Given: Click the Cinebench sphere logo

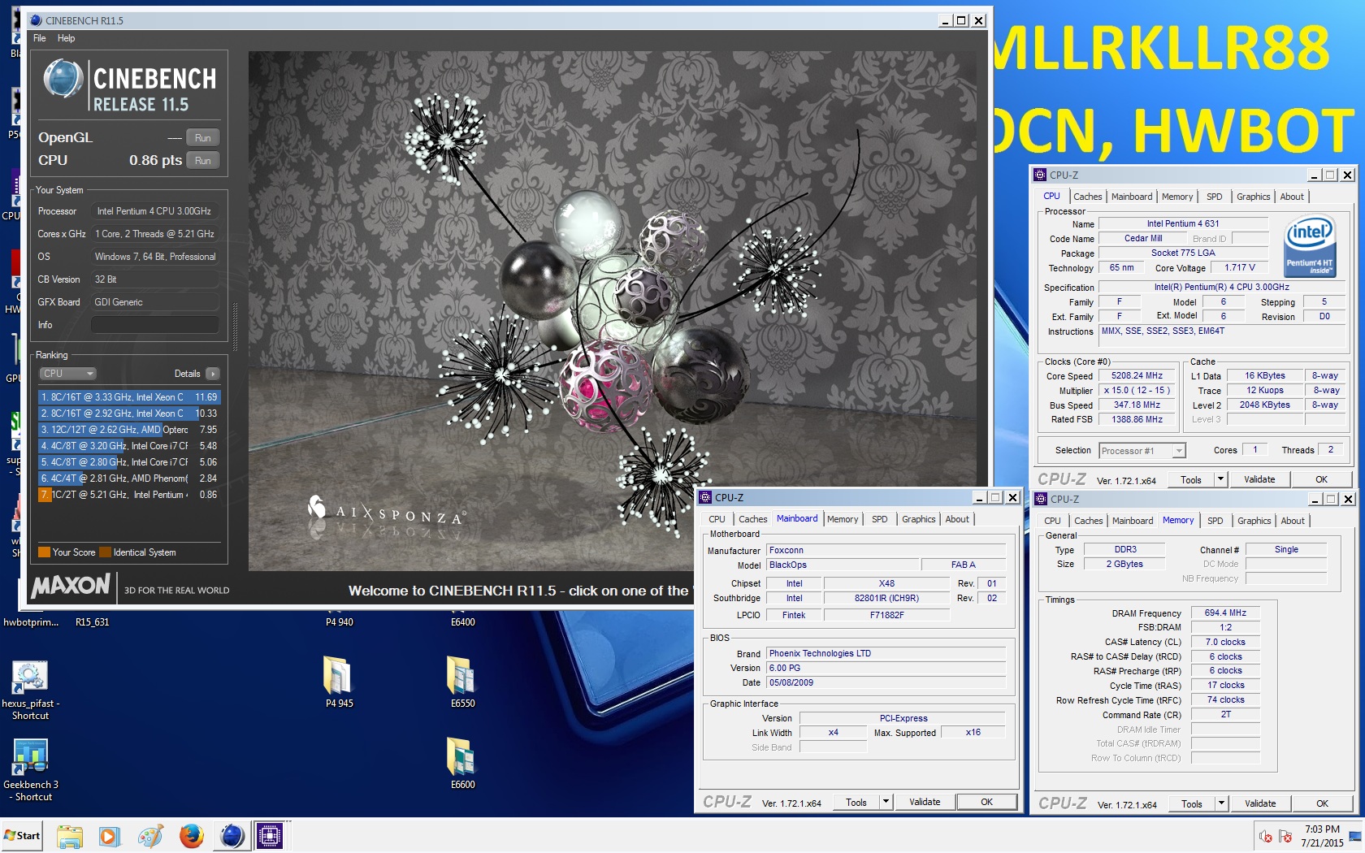Looking at the screenshot, I should point(63,80).
